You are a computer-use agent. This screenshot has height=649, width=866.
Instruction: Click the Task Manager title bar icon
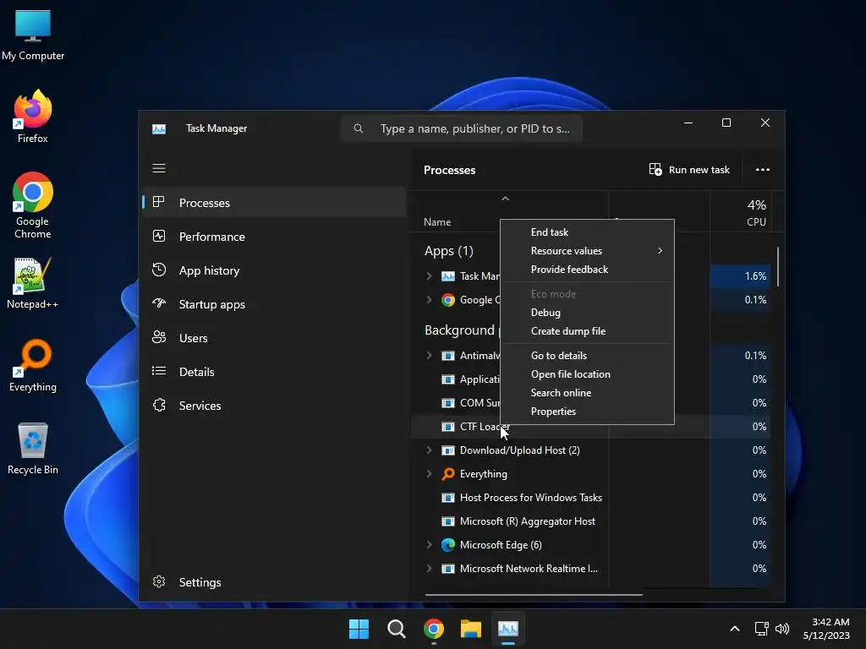[x=159, y=129]
